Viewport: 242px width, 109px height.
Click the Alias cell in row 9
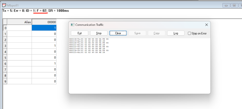point(19,81)
